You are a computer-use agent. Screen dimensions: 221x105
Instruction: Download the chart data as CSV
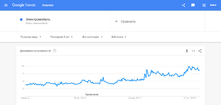point(187,51)
